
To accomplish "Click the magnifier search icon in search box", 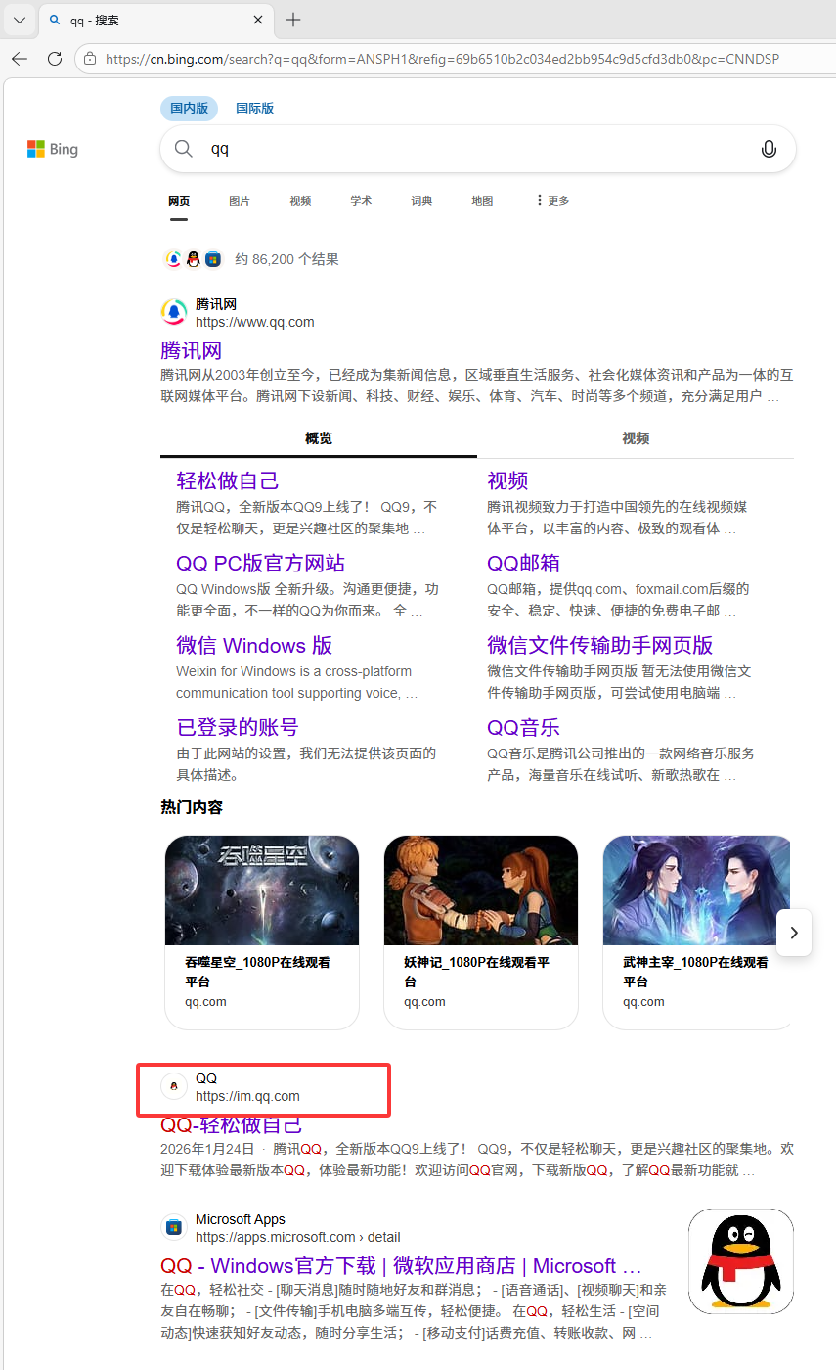I will pyautogui.click(x=184, y=149).
